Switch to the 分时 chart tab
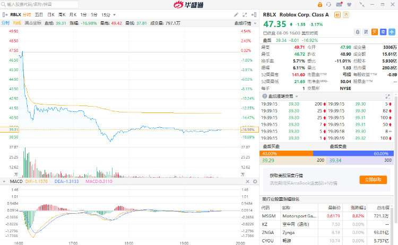The width and height of the screenshot is (398, 245). tap(27, 15)
